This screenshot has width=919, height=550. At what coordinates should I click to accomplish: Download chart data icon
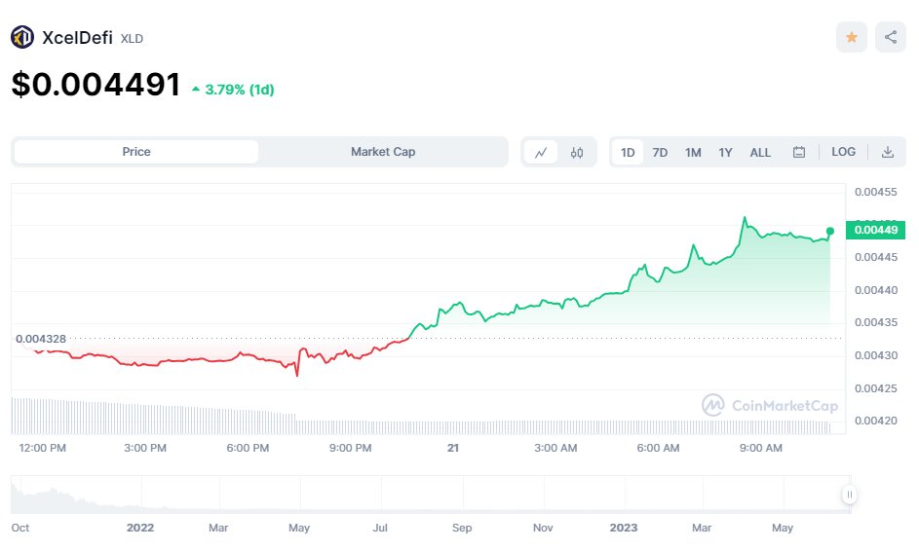888,152
